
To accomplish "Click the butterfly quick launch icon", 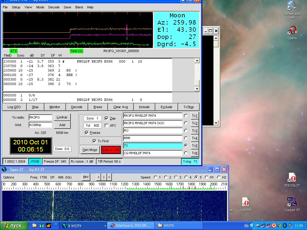I will click(x=41, y=226).
